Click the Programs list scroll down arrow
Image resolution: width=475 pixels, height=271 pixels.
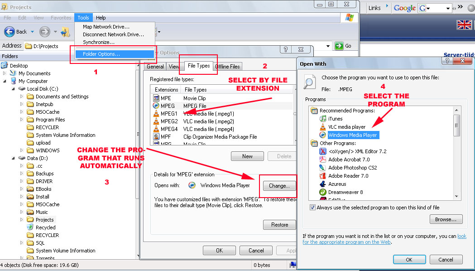click(x=456, y=196)
